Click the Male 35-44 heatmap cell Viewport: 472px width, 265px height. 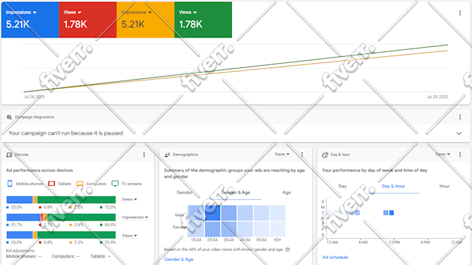[x=229, y=213]
